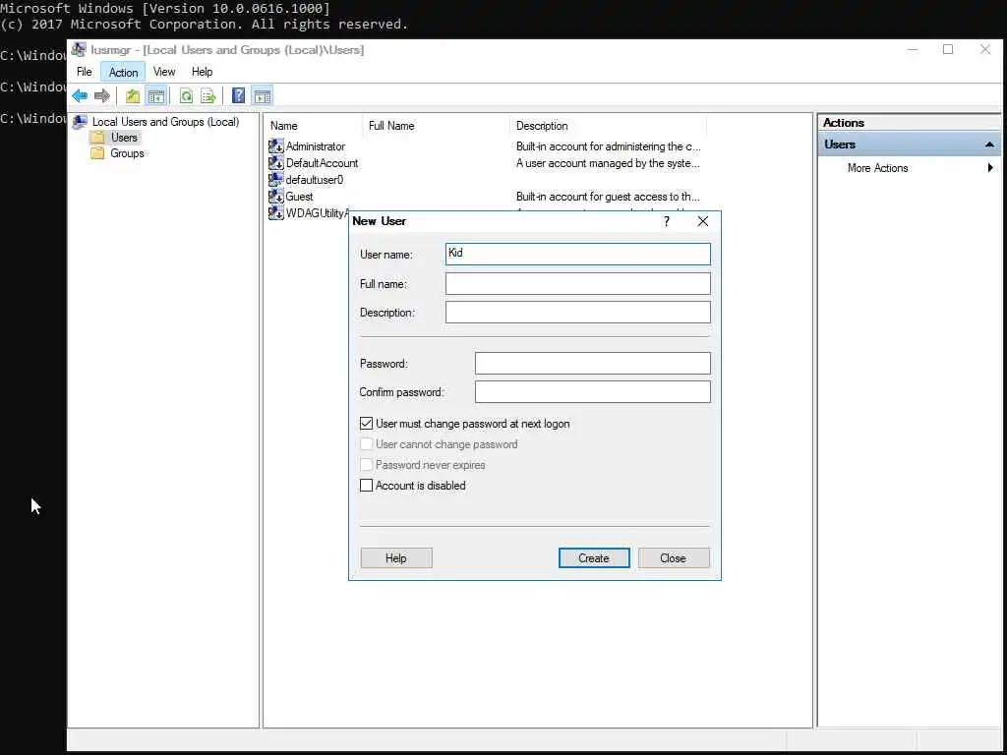The image size is (1007, 755).
Task: Click the User name input field
Action: pos(578,254)
